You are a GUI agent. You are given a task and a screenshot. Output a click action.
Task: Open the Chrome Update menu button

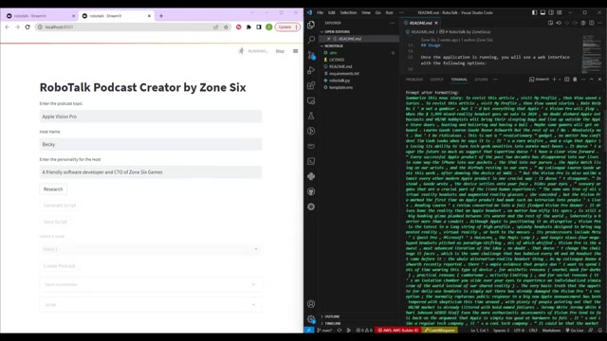click(288, 27)
